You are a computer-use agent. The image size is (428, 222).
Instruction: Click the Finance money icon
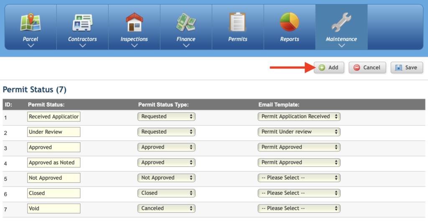[x=186, y=22]
